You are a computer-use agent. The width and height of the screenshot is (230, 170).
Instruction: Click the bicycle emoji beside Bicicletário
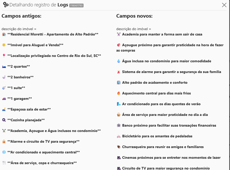coord(119,136)
